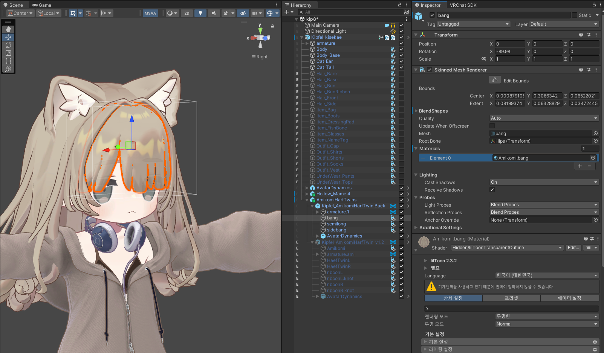Toggle the Body object active checkbox
This screenshot has width=604, height=353.
pyautogui.click(x=402, y=49)
